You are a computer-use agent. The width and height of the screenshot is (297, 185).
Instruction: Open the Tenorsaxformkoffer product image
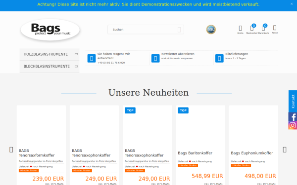pos(41,126)
